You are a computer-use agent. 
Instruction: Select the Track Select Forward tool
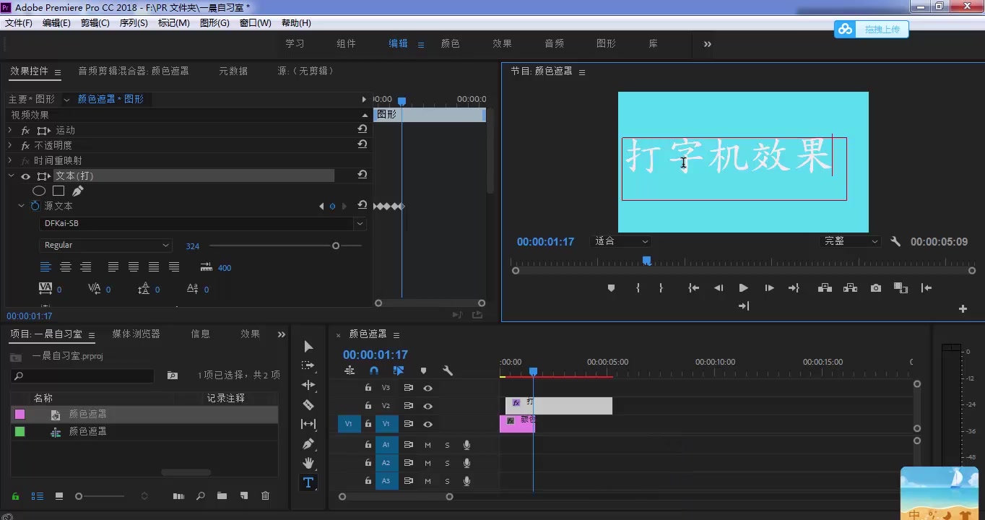(x=308, y=365)
